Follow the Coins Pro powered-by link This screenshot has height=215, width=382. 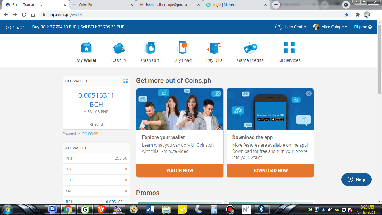(90, 134)
